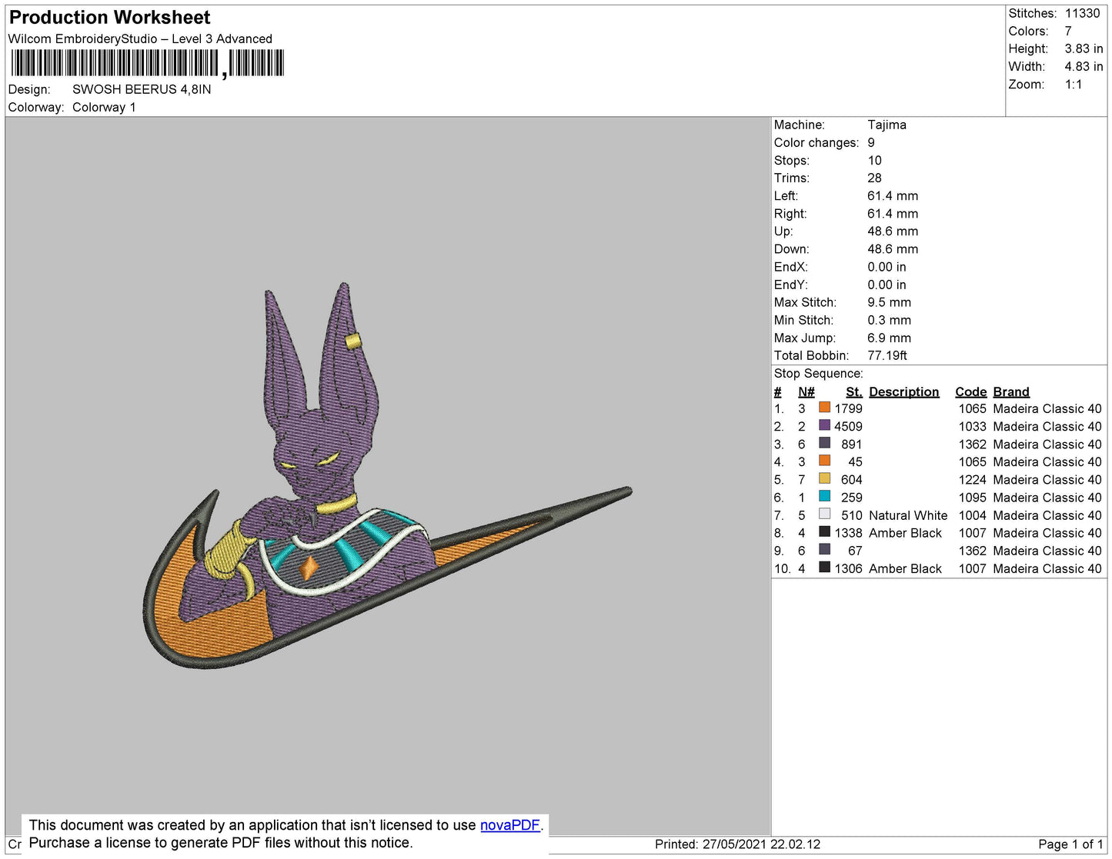Click the barcode under the worksheet title
Screen dimensions: 1112x859
tap(147, 63)
